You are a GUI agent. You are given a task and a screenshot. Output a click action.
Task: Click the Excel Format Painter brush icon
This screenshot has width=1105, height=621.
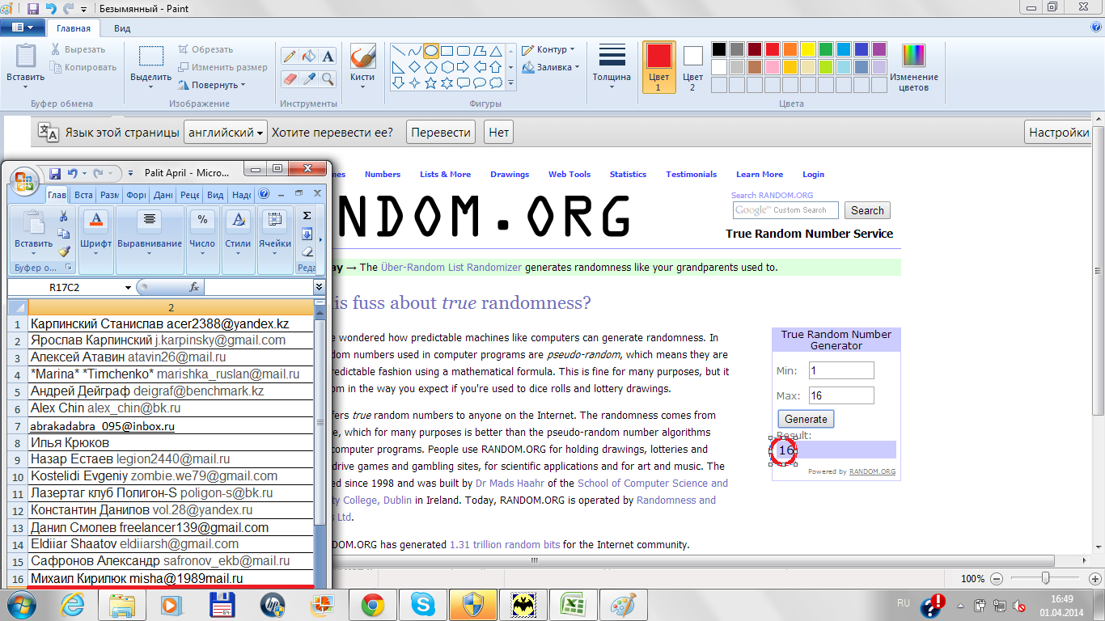pyautogui.click(x=64, y=251)
